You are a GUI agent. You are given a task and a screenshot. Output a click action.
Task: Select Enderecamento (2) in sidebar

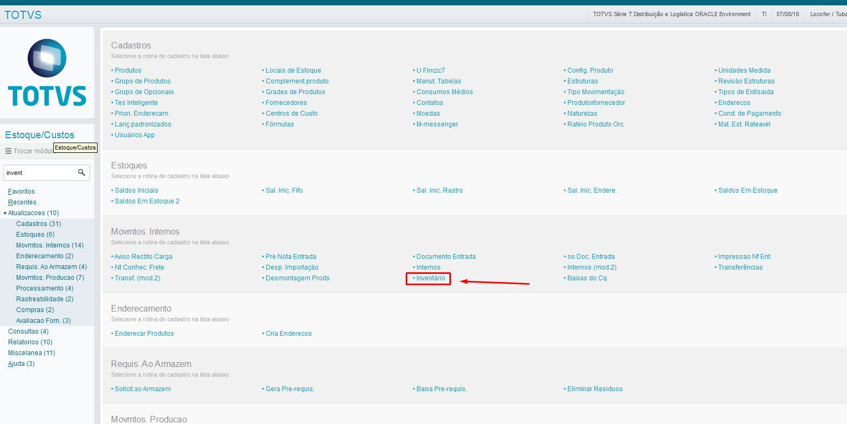(45, 256)
